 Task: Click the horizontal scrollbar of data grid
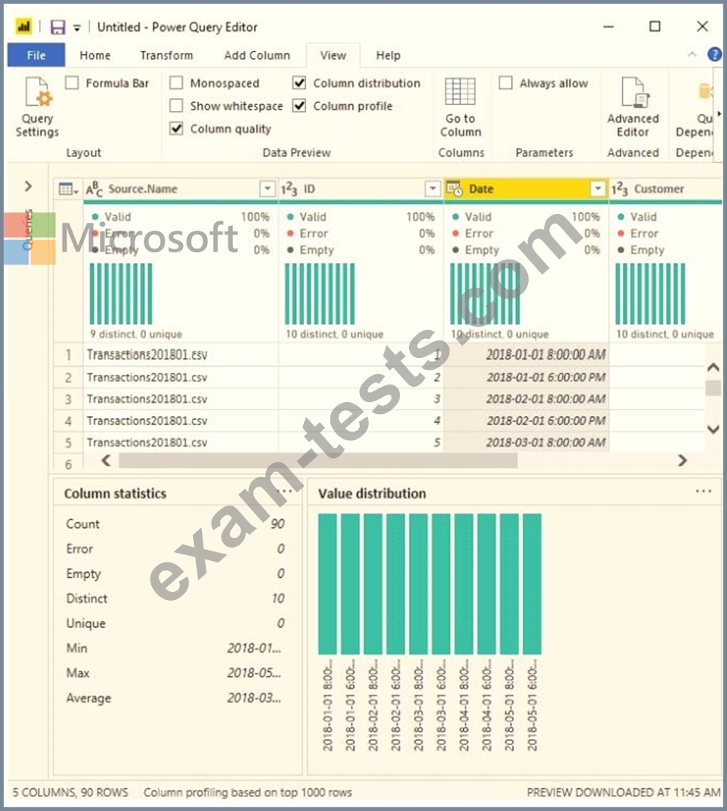317,460
